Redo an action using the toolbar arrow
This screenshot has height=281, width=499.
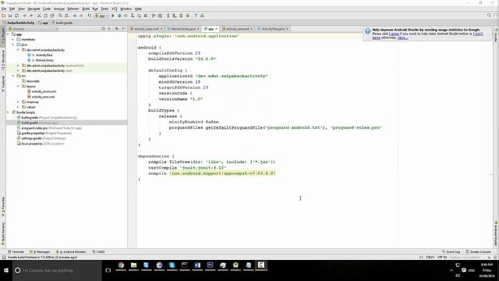(31, 16)
